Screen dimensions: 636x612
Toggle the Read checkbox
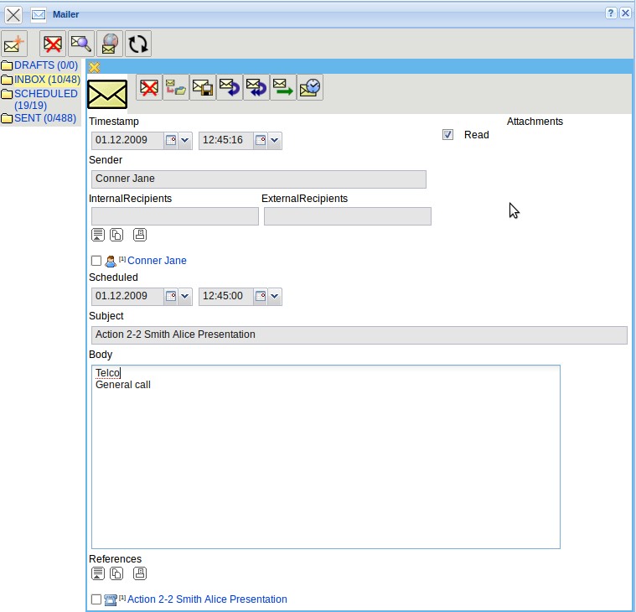click(x=448, y=135)
